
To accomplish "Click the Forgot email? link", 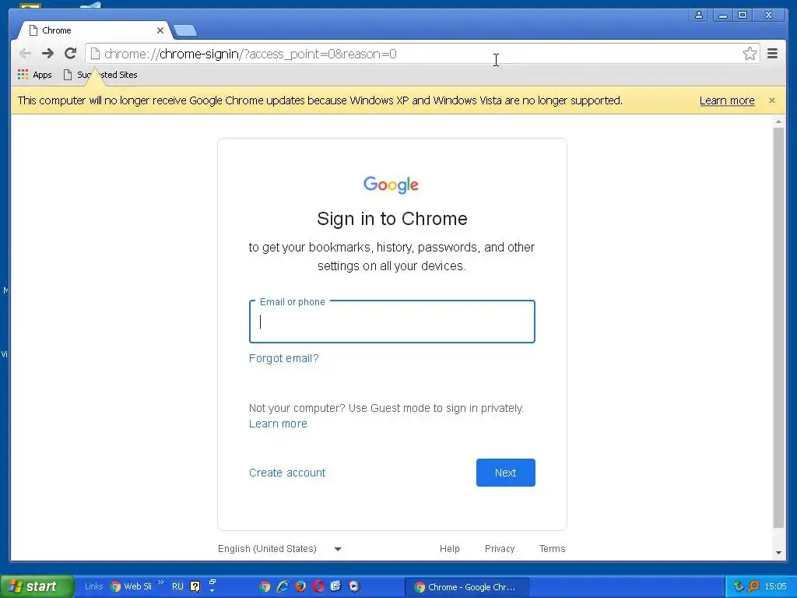I will pos(283,358).
